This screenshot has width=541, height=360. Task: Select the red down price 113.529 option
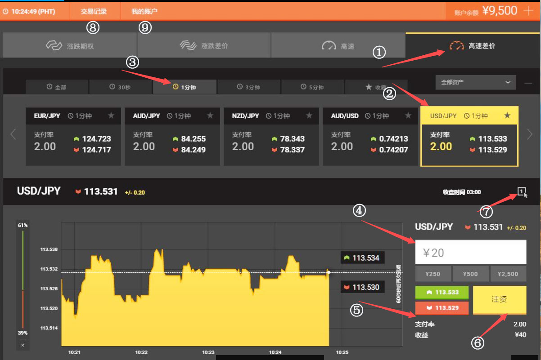pos(442,308)
